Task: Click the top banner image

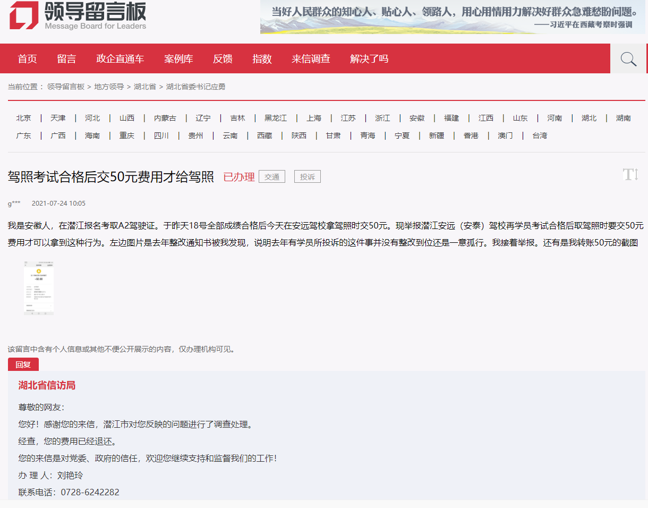Action: point(453,17)
